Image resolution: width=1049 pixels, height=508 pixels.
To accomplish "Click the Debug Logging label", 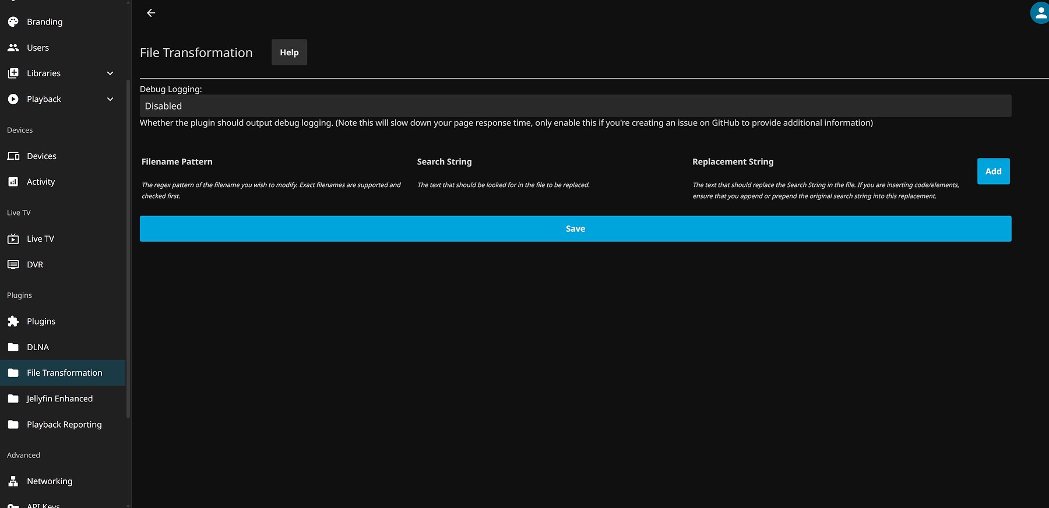I will pos(171,89).
